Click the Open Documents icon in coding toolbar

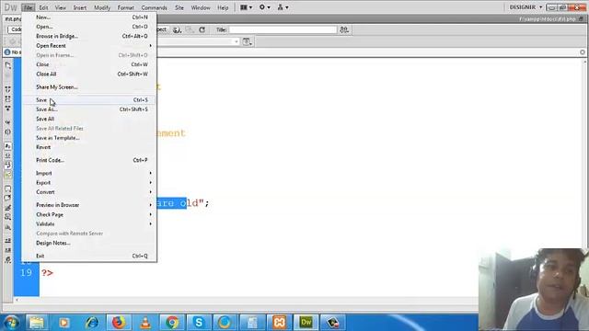pos(8,65)
